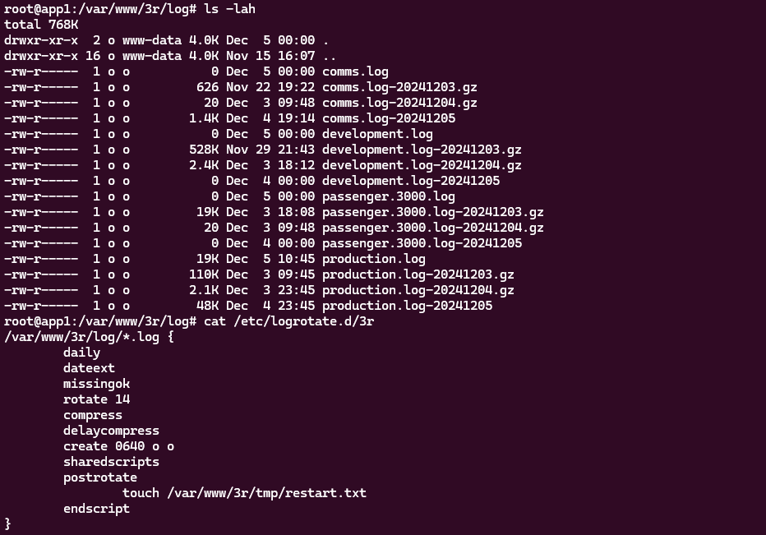Click the 'cat /etc/logrotate.d/3r' command
This screenshot has height=535, width=766.
(x=288, y=321)
